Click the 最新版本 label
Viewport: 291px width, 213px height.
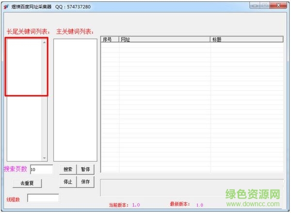(180, 204)
